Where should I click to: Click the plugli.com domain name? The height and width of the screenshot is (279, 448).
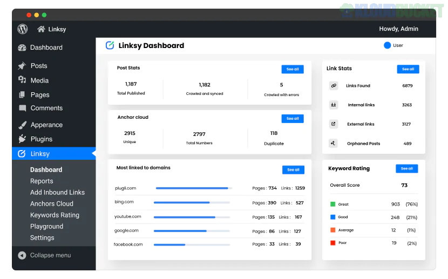tap(125, 188)
